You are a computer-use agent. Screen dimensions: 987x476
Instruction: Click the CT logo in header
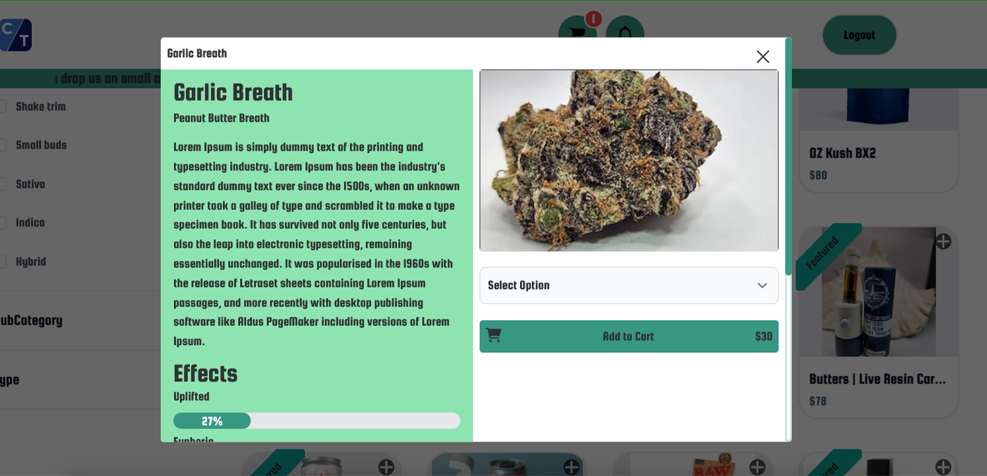[x=16, y=35]
